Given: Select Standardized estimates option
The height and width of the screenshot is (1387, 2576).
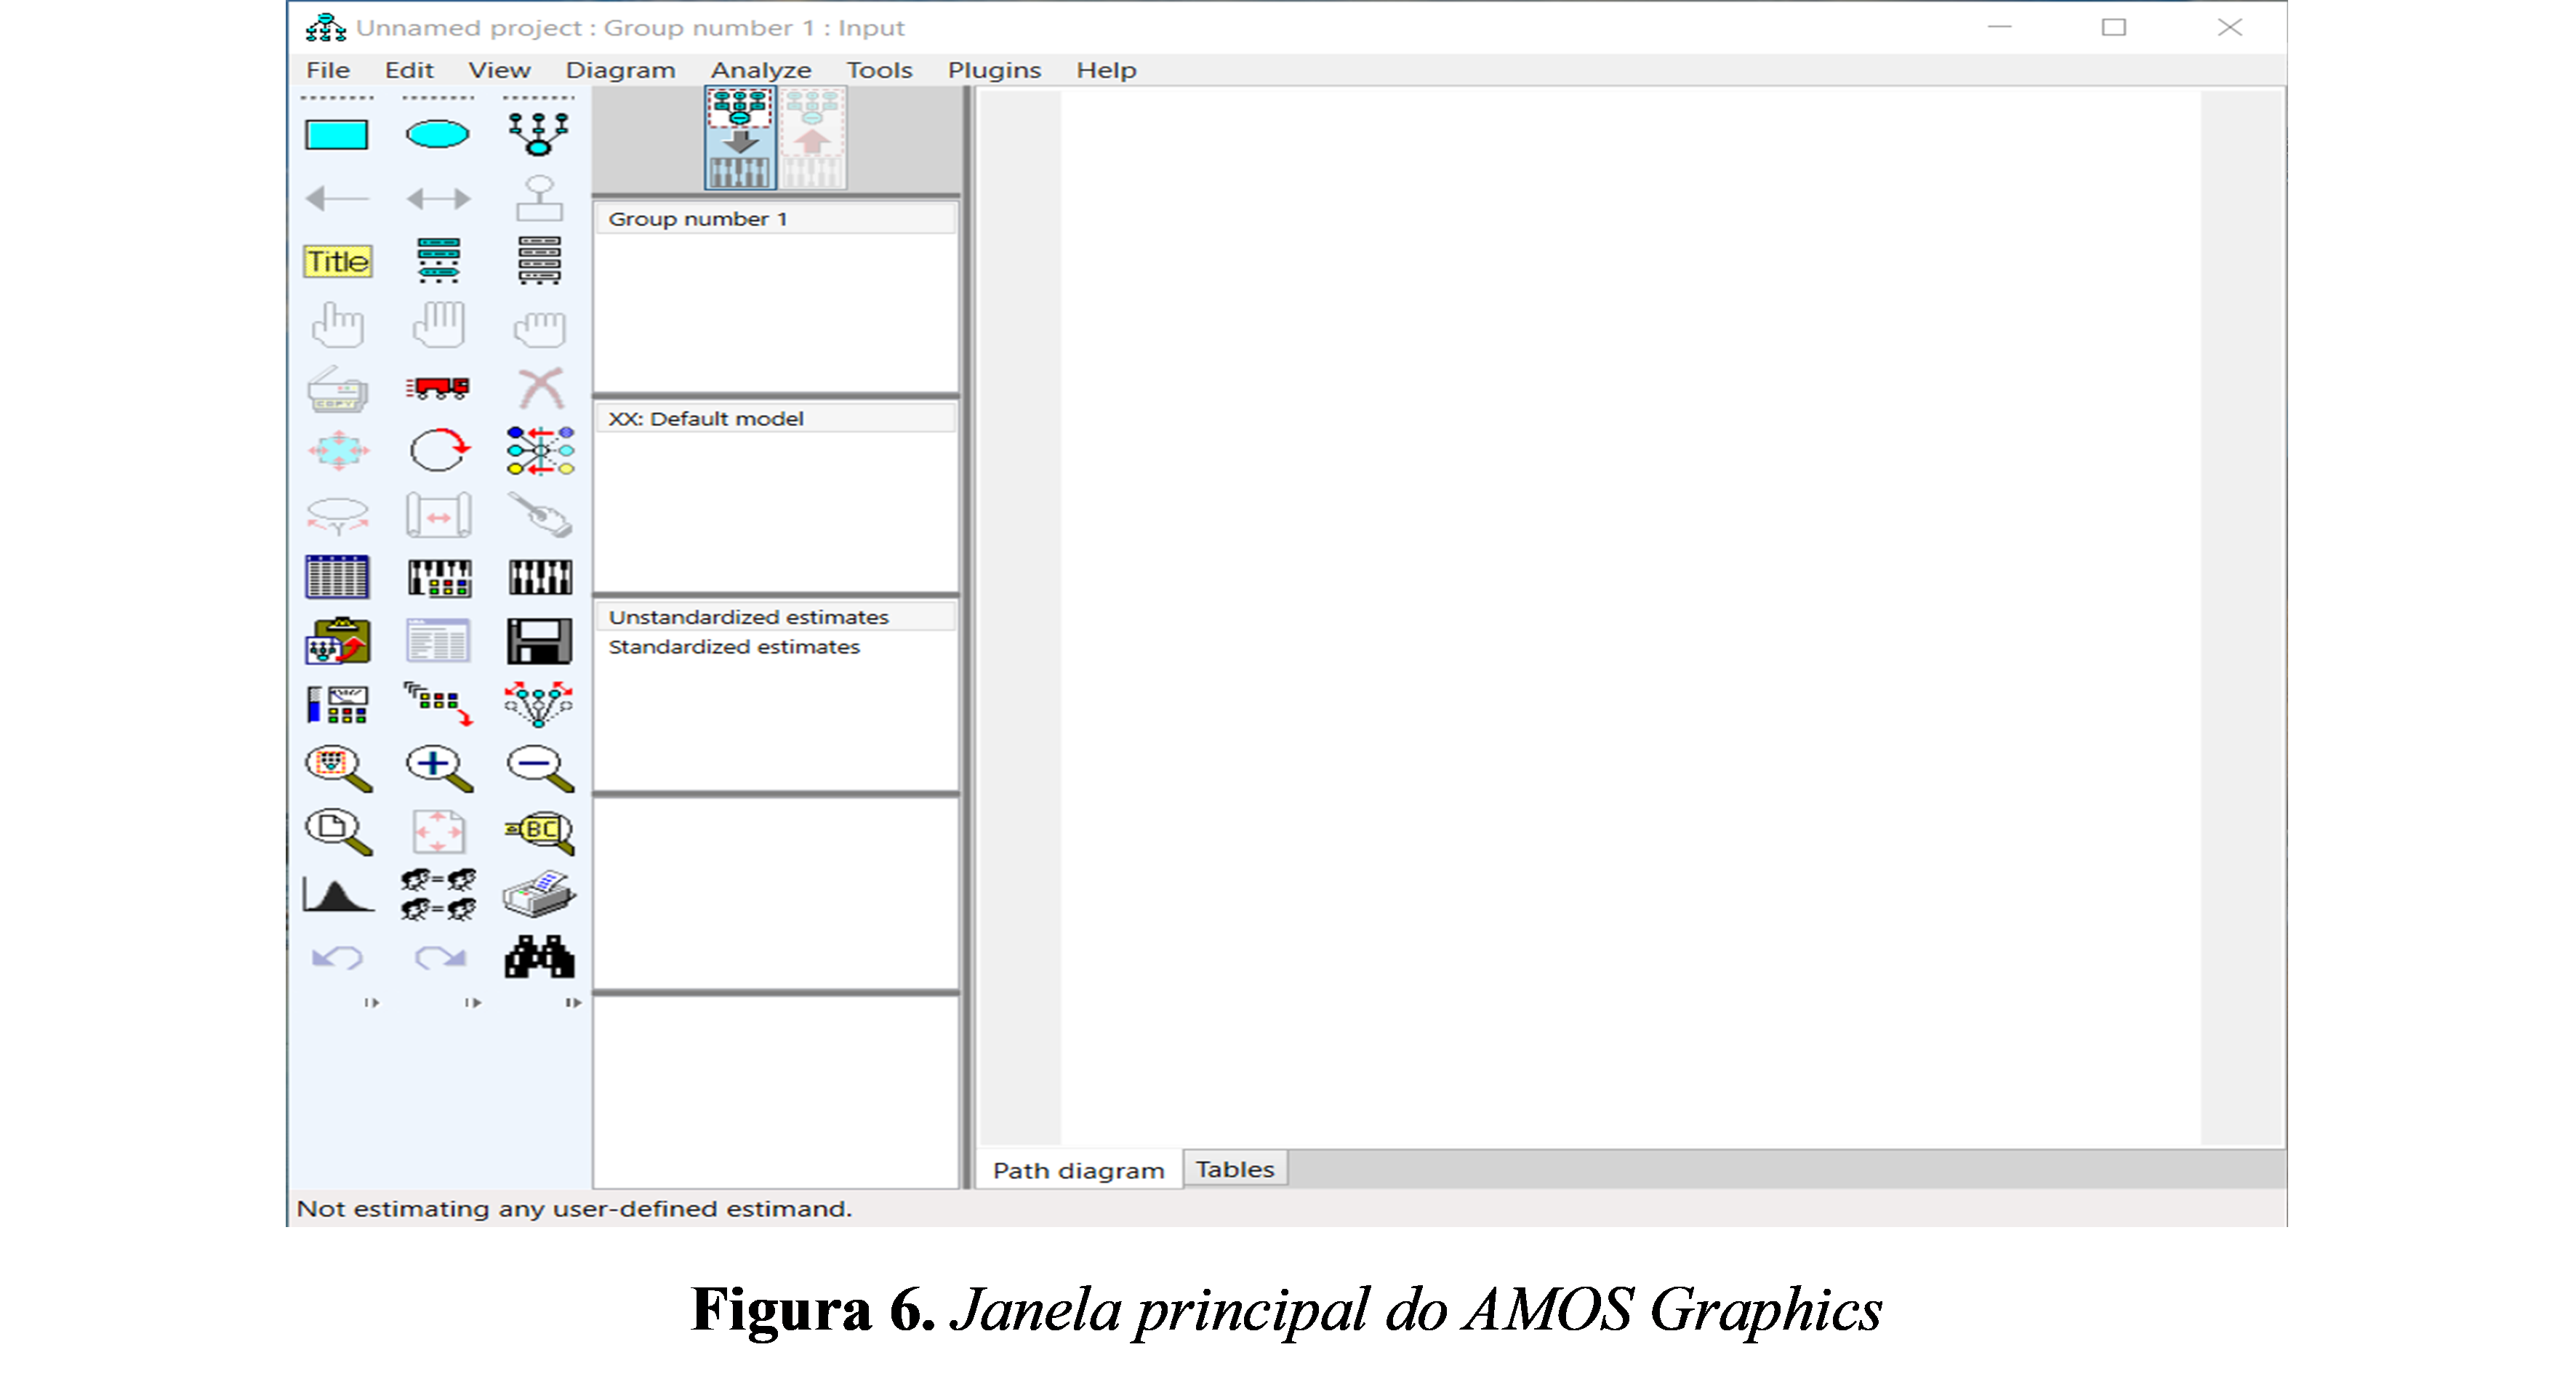Looking at the screenshot, I should [734, 647].
